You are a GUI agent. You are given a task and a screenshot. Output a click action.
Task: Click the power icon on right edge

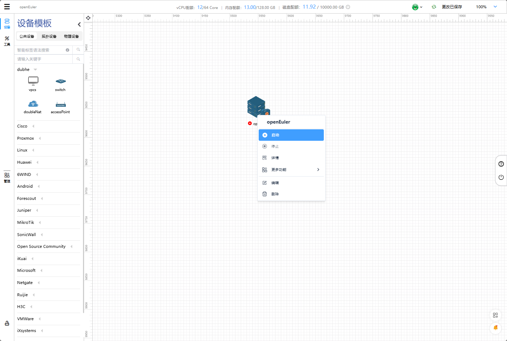point(501,177)
